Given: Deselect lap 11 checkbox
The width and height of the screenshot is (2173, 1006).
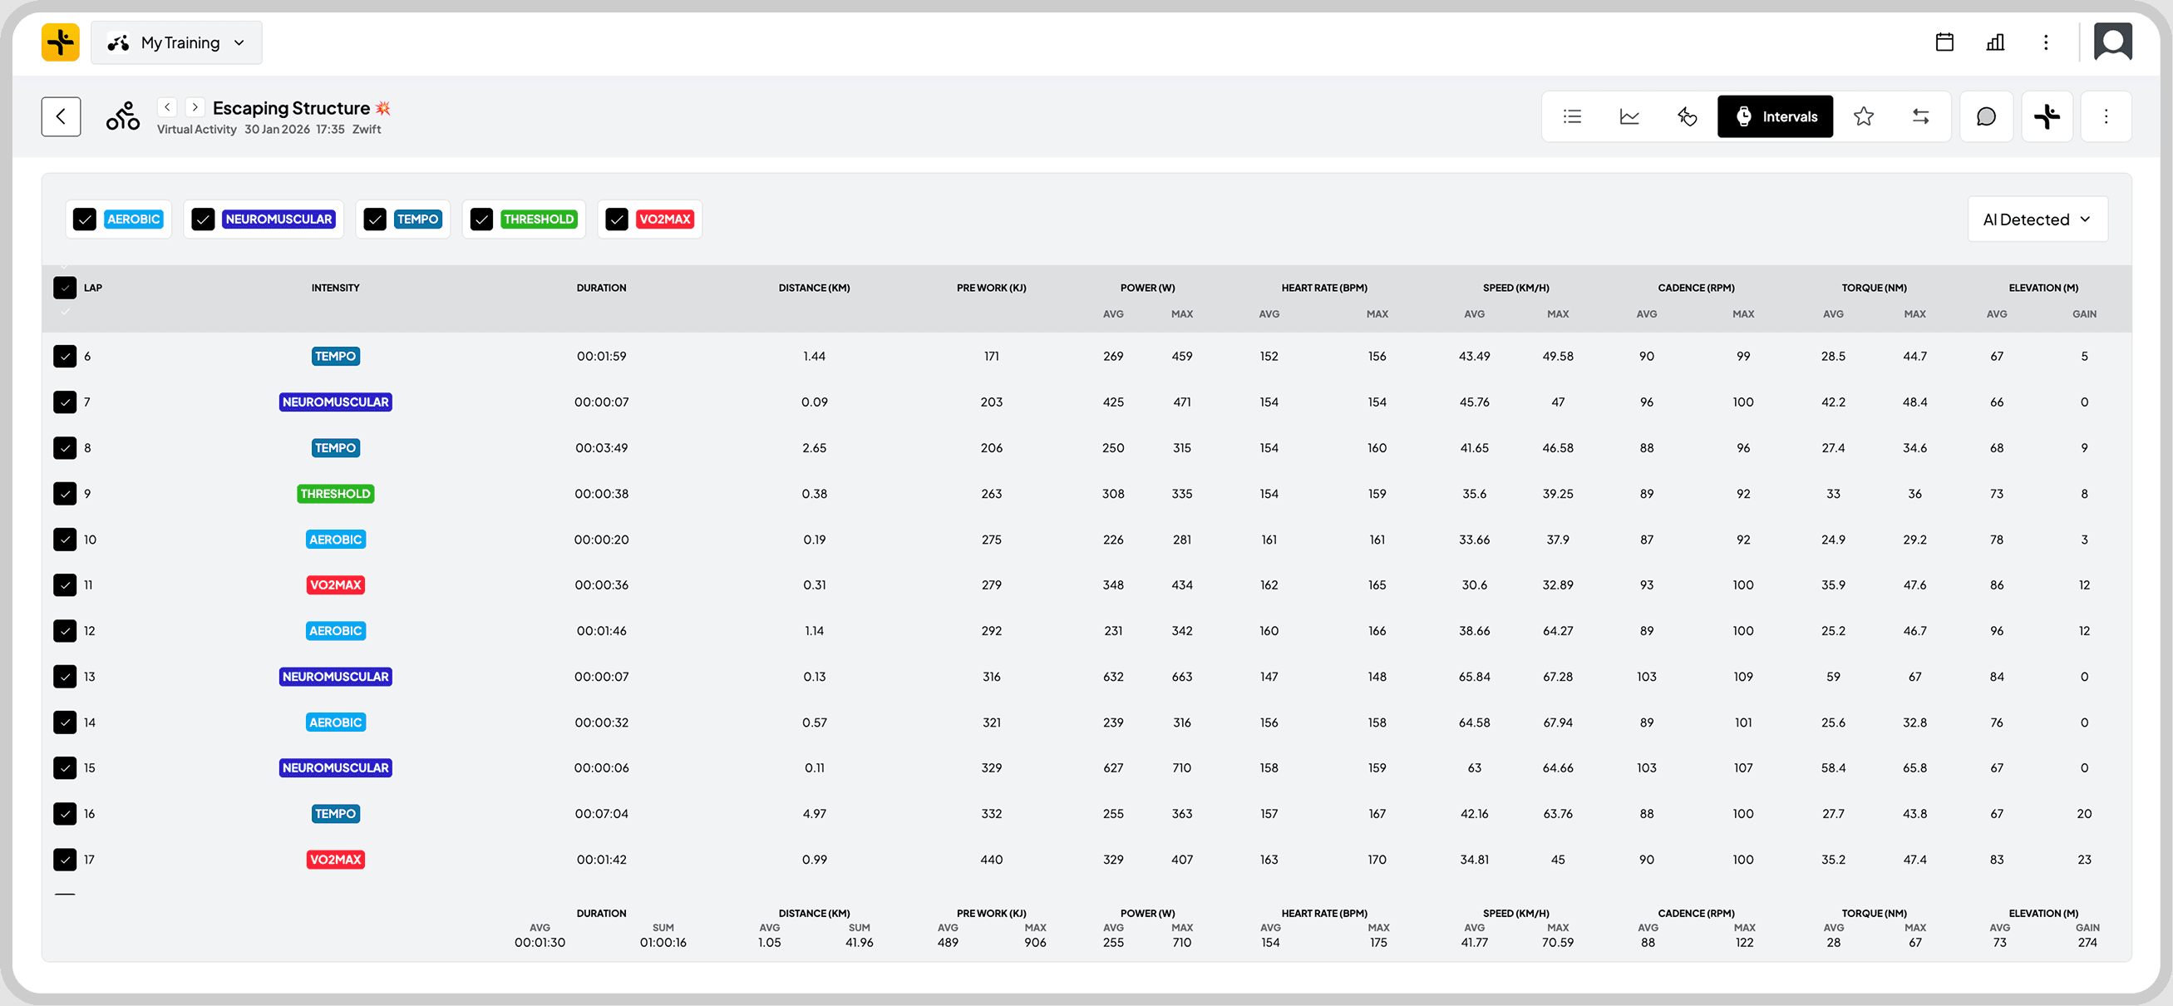Looking at the screenshot, I should click(x=65, y=584).
